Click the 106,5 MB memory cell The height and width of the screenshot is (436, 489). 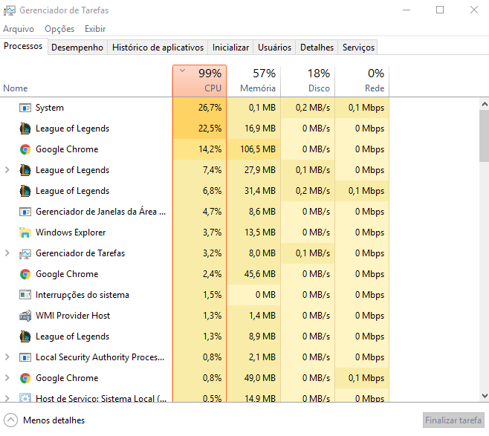253,149
